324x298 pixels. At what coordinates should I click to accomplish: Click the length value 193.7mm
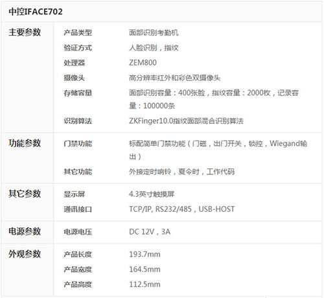pyautogui.click(x=145, y=255)
